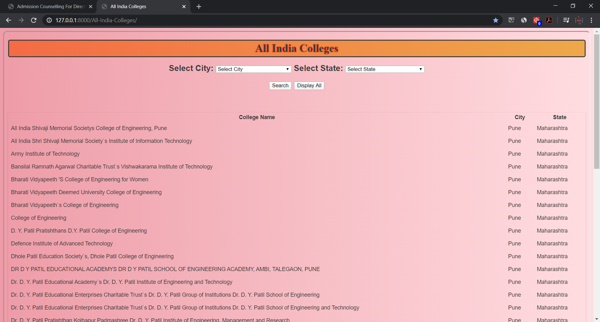600x322 pixels.
Task: Click Bharati Vidyapeeth Deemed University College of Engineering
Action: click(x=86, y=192)
